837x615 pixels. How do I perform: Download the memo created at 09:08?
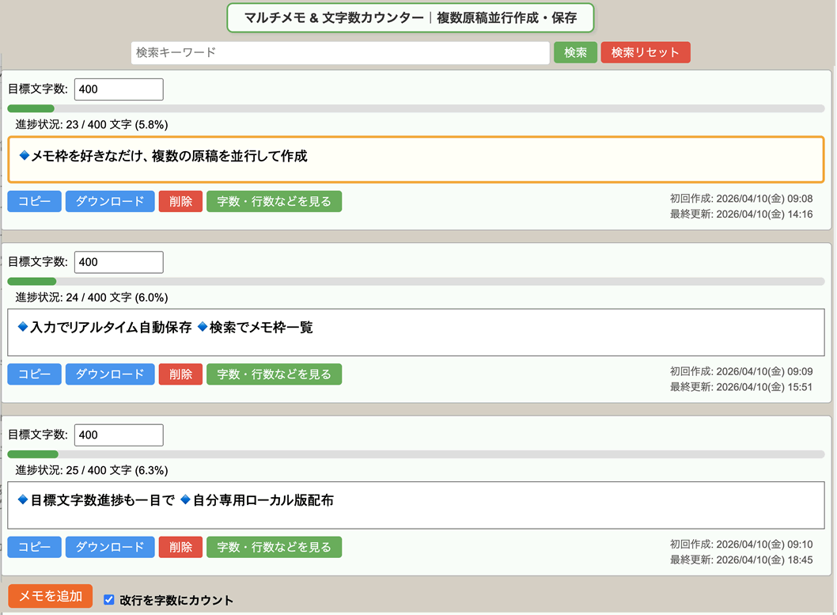pos(110,201)
